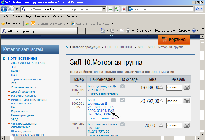Screen dimensions: 205x140
Task: Click the breadcrumb home icon
Action: tap(67, 47)
